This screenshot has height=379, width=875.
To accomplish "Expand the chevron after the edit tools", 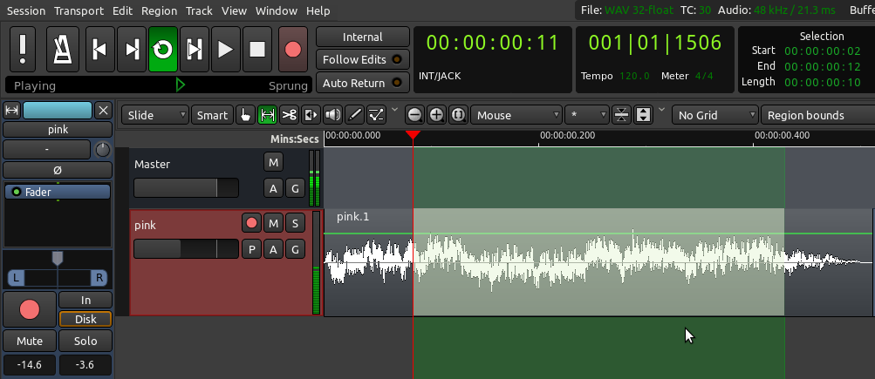I will [x=395, y=109].
